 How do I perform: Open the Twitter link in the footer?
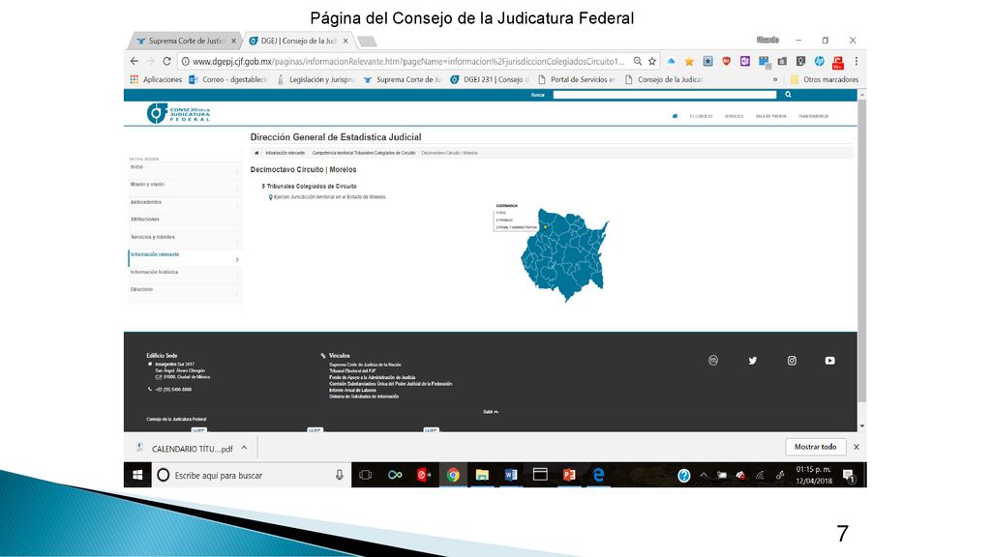point(753,361)
